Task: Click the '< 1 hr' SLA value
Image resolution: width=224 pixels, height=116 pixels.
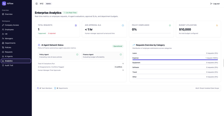Action: click(x=89, y=29)
